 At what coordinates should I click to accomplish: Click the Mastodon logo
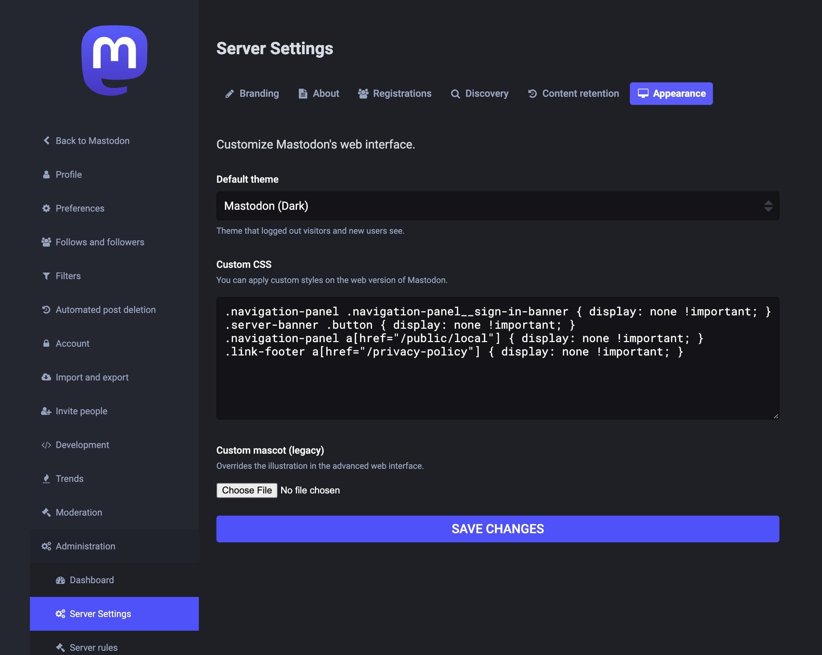click(x=114, y=61)
